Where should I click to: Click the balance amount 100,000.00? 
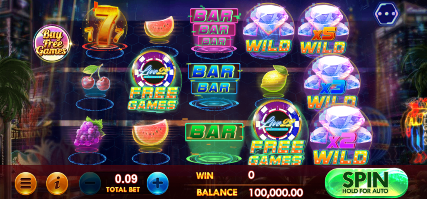(x=276, y=192)
